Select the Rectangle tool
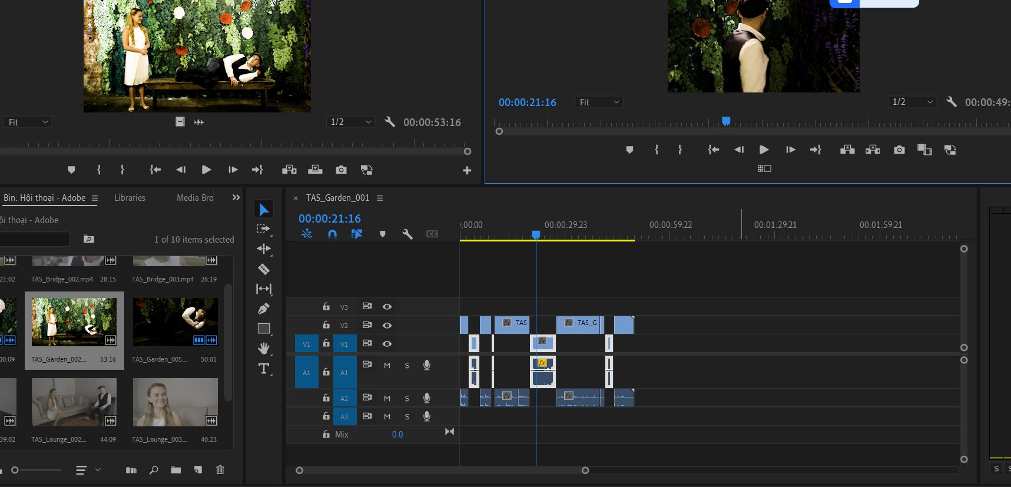Viewport: 1011px width, 487px height. point(264,329)
